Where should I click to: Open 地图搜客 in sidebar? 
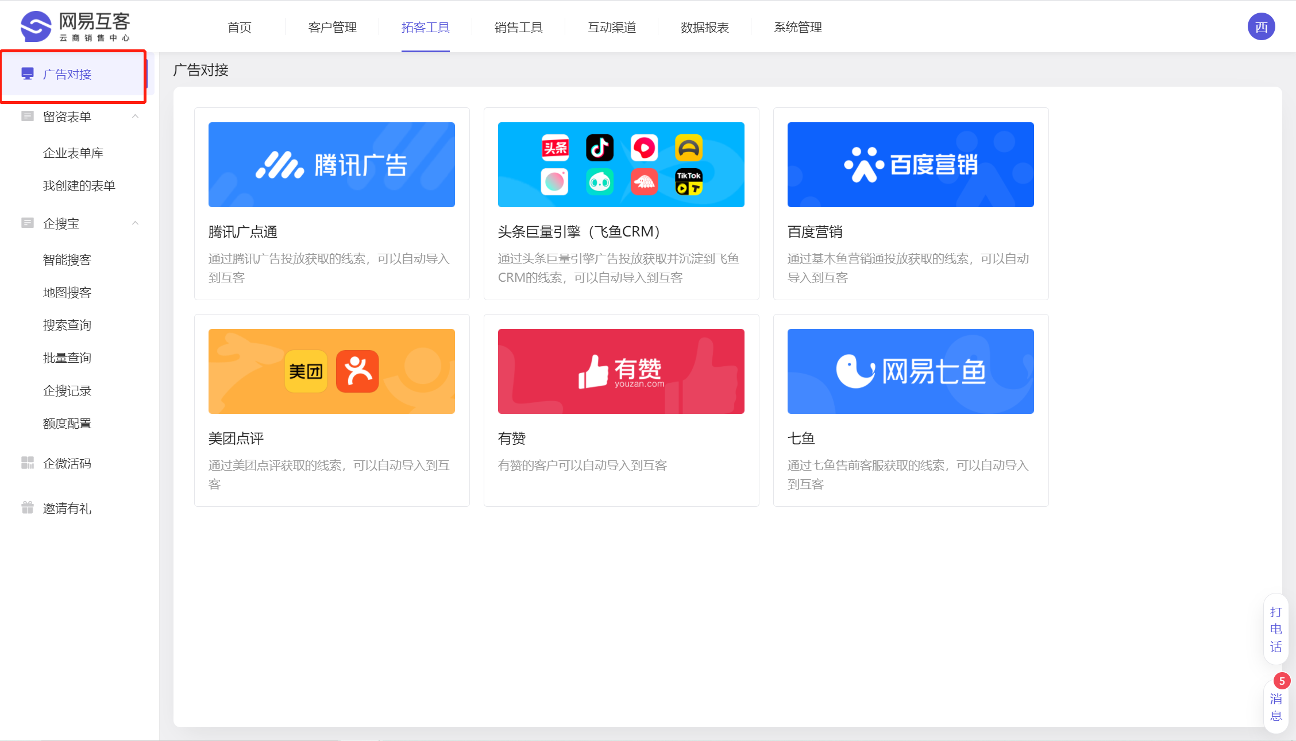coord(67,293)
